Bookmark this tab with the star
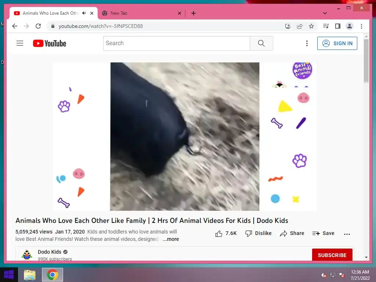Viewport: 376px width, 282px height. [311, 26]
